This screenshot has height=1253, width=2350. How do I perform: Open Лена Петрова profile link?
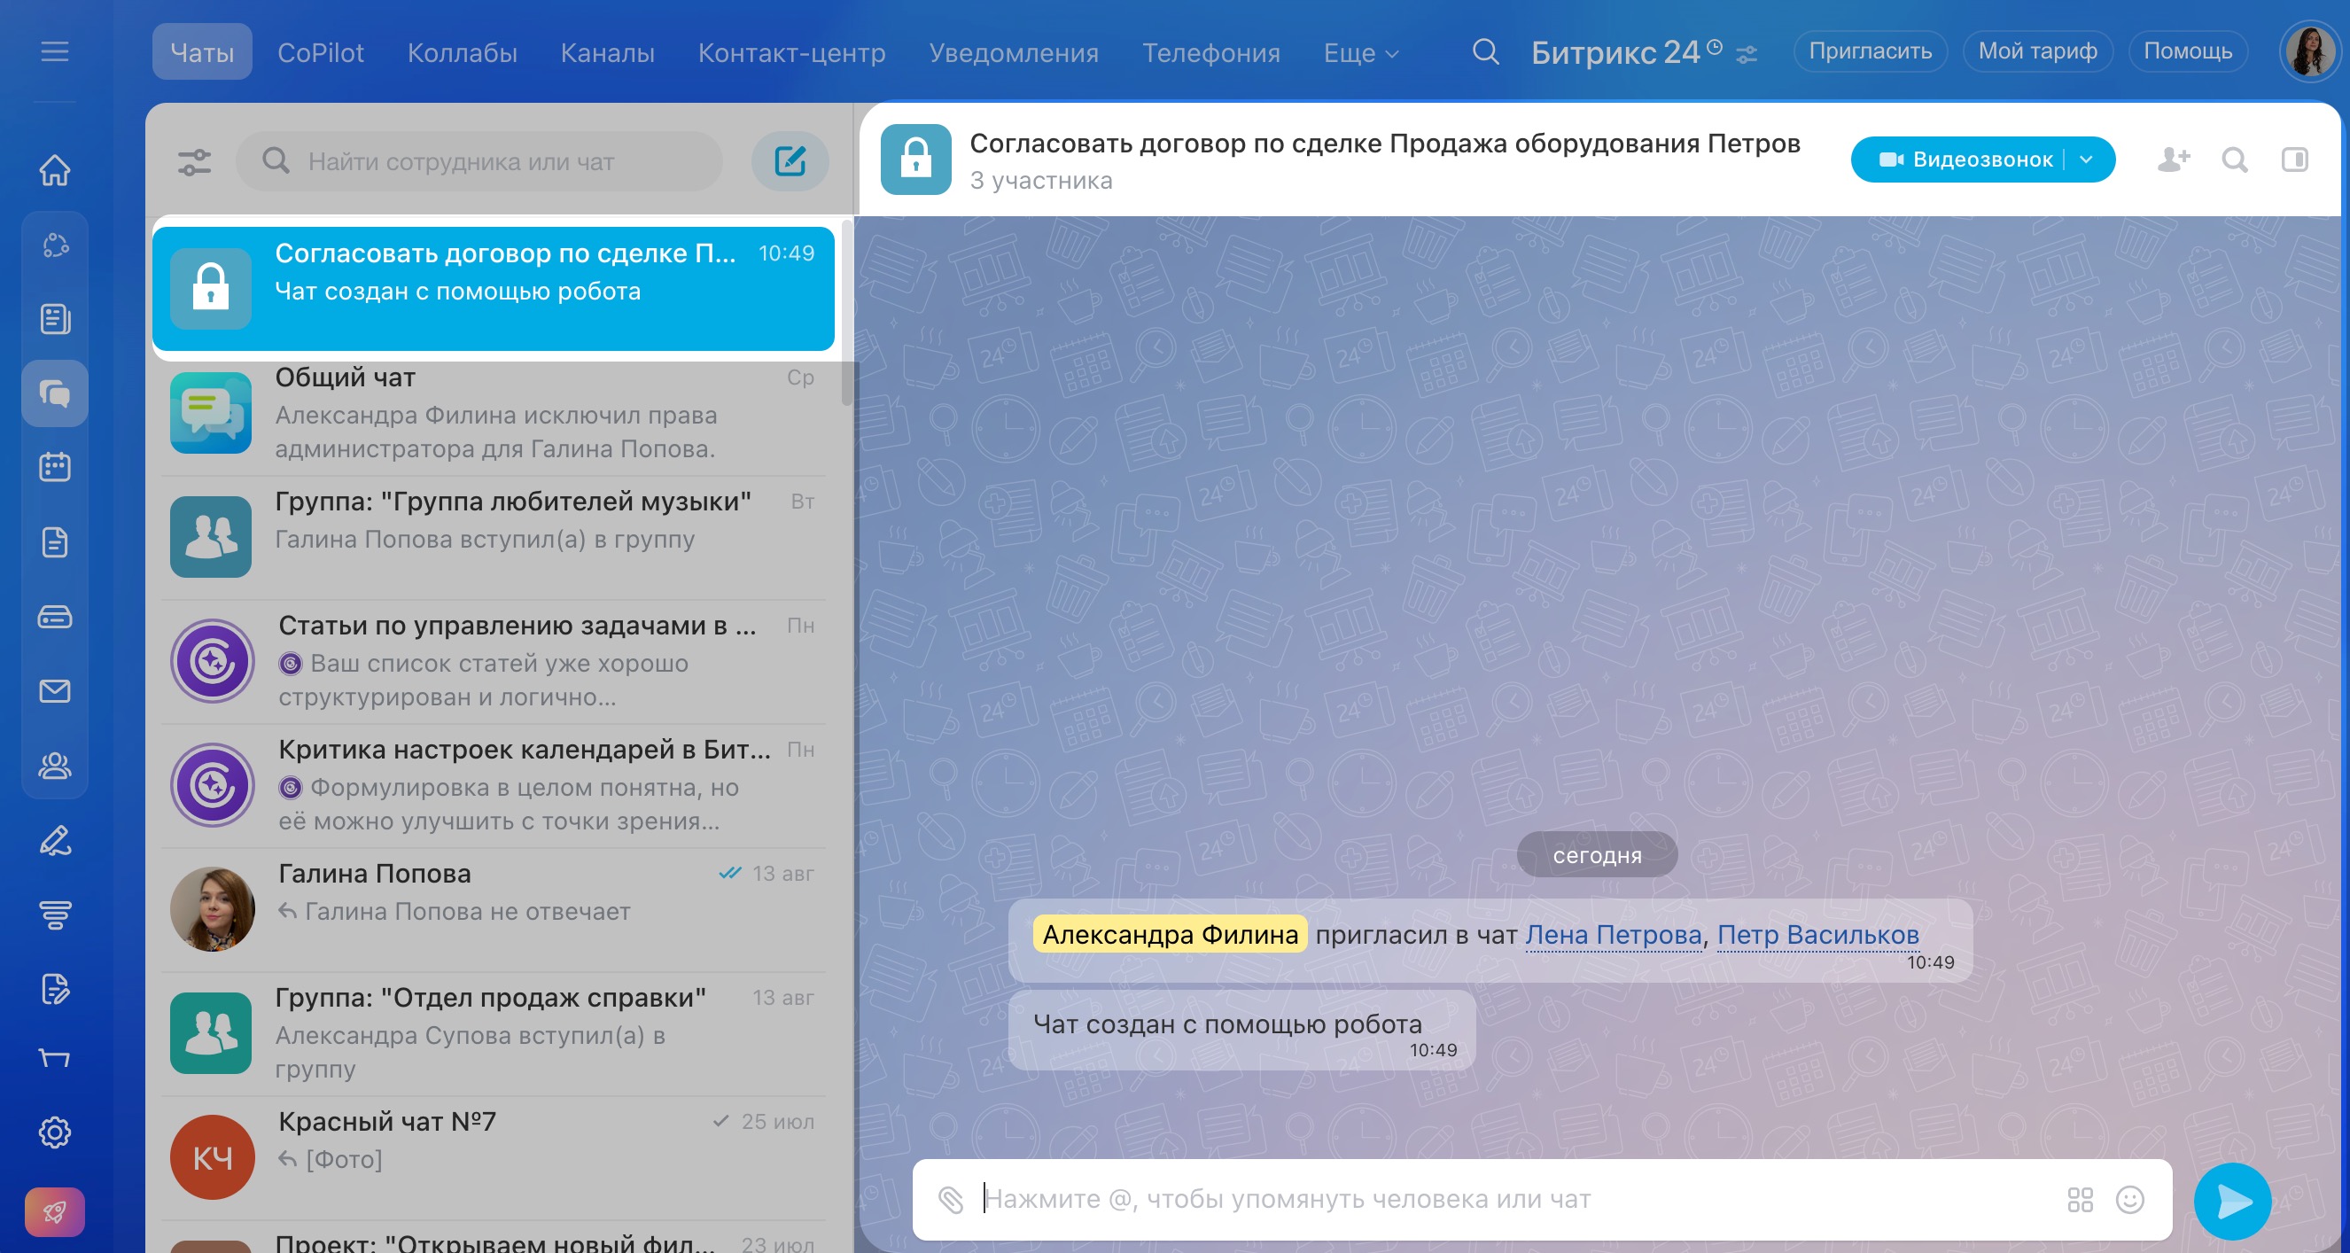click(1614, 935)
